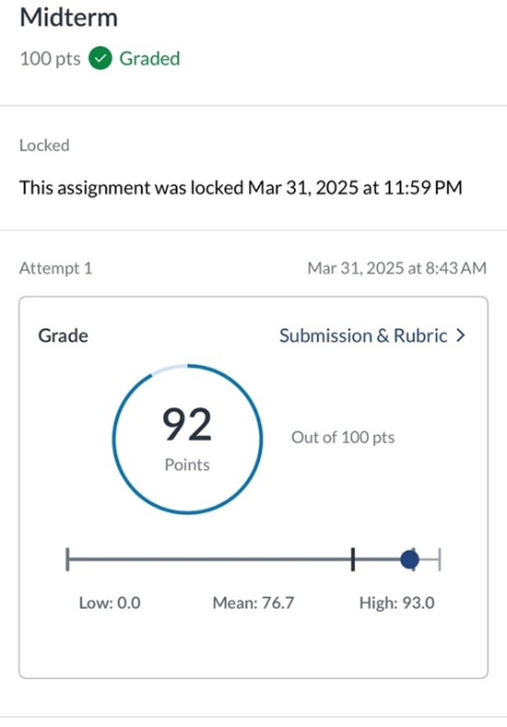Select the Attempt 1 label
This screenshot has height=727, width=507.
click(x=55, y=268)
